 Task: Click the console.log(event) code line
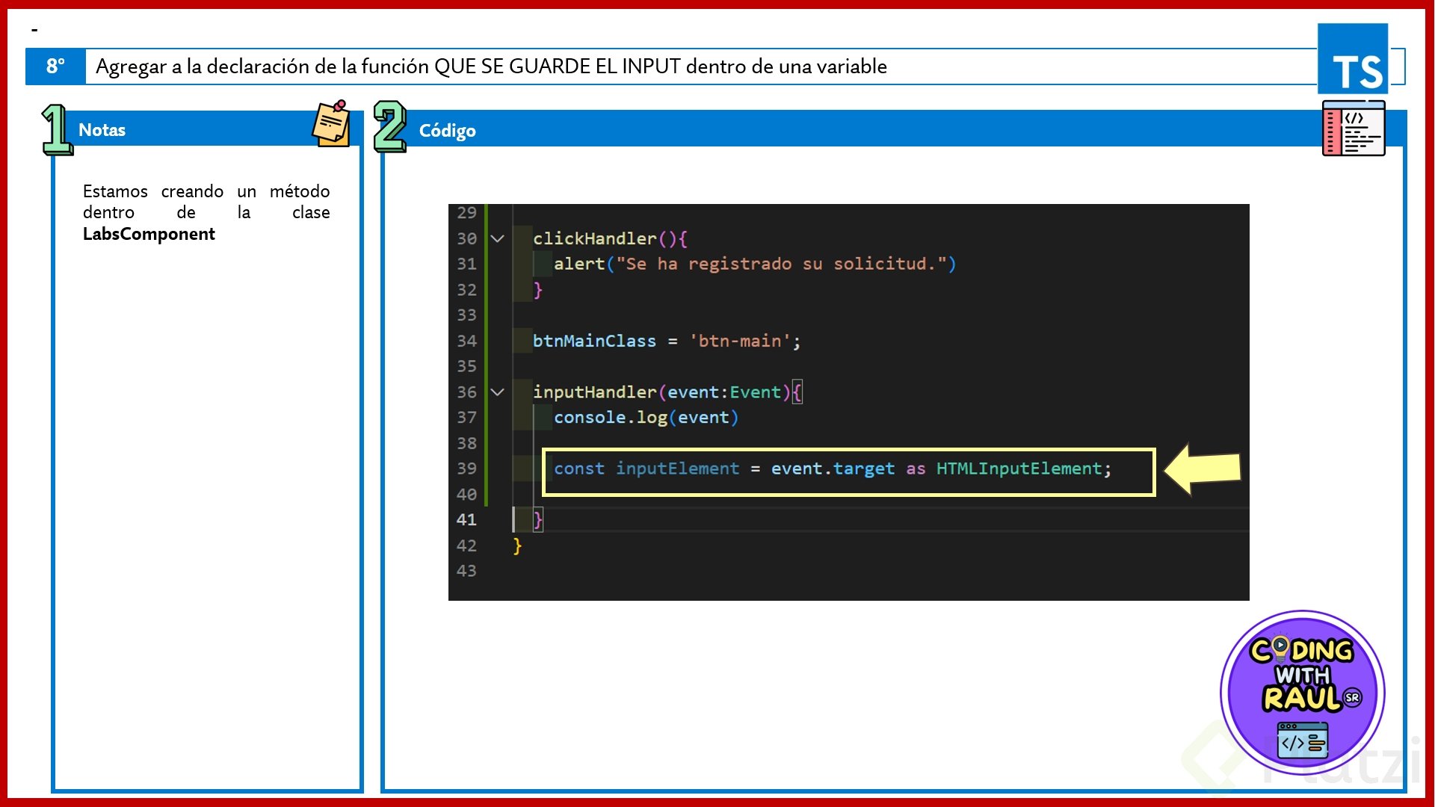tap(646, 418)
